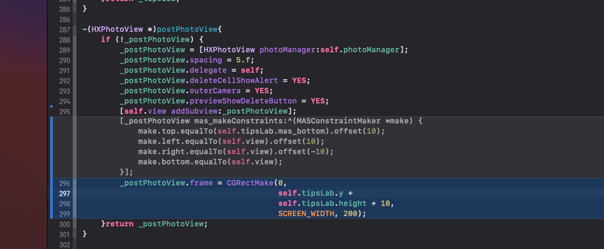The height and width of the screenshot is (249, 604).
Task: Click line number 301 in the gutter
Action: pyautogui.click(x=64, y=234)
